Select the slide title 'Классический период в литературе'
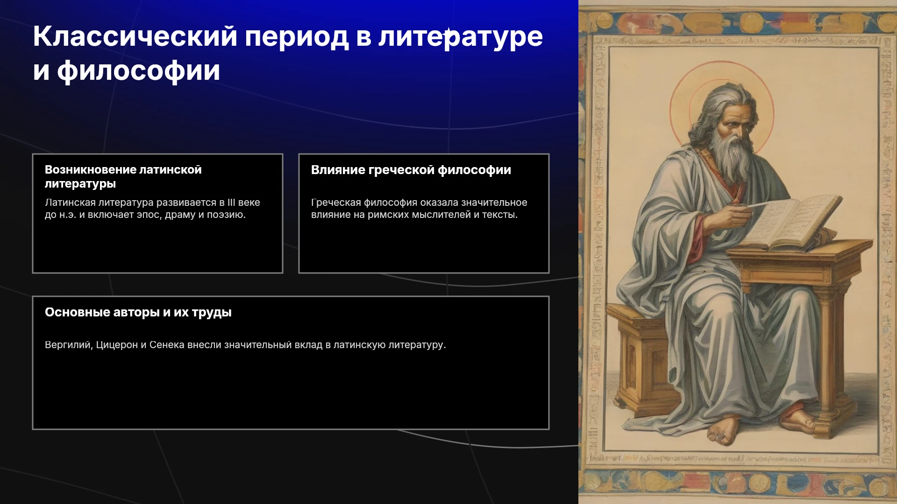This screenshot has height=504, width=897. 288,36
